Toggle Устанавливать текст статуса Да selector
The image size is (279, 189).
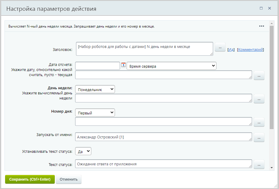pos(83,151)
